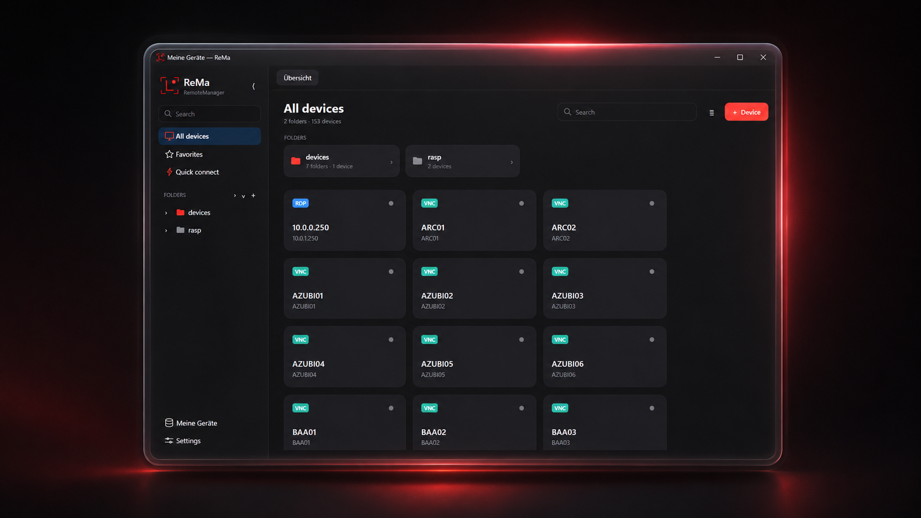Click chevron on devices folder card
921x518 pixels.
[392, 162]
